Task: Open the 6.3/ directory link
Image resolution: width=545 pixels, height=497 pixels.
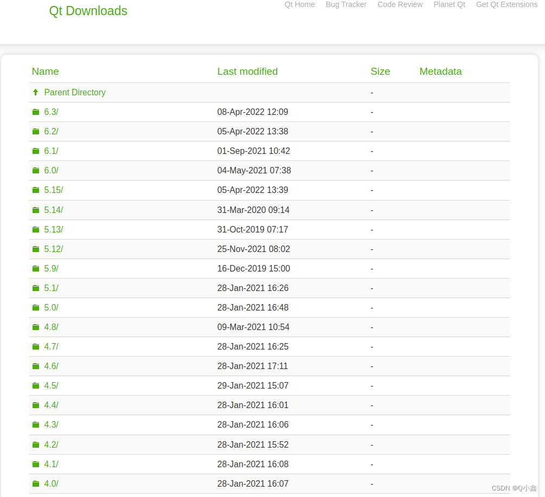Action: pyautogui.click(x=51, y=112)
